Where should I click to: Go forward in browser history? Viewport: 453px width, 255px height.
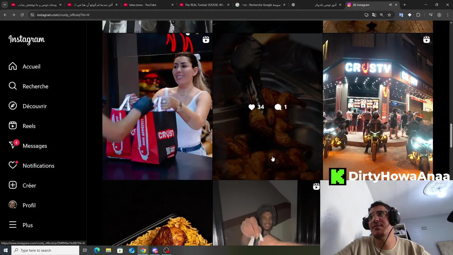[13, 15]
